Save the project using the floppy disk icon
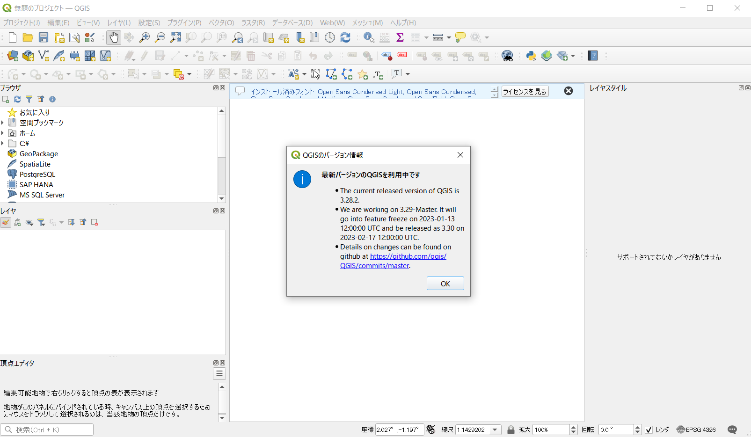This screenshot has width=751, height=437. pos(44,37)
